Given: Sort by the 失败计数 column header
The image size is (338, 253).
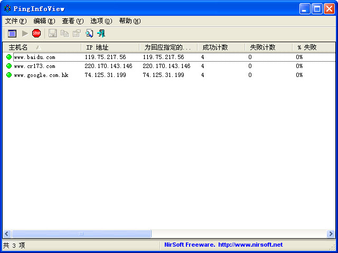Looking at the screenshot, I should click(x=269, y=47).
